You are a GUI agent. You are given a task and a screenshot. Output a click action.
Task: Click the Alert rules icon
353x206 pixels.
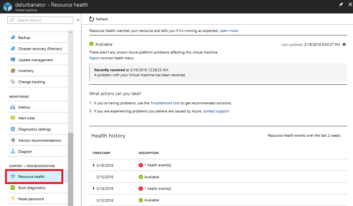[x=13, y=118]
